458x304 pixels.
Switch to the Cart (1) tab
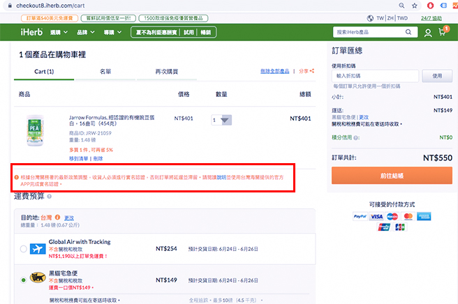click(x=44, y=72)
